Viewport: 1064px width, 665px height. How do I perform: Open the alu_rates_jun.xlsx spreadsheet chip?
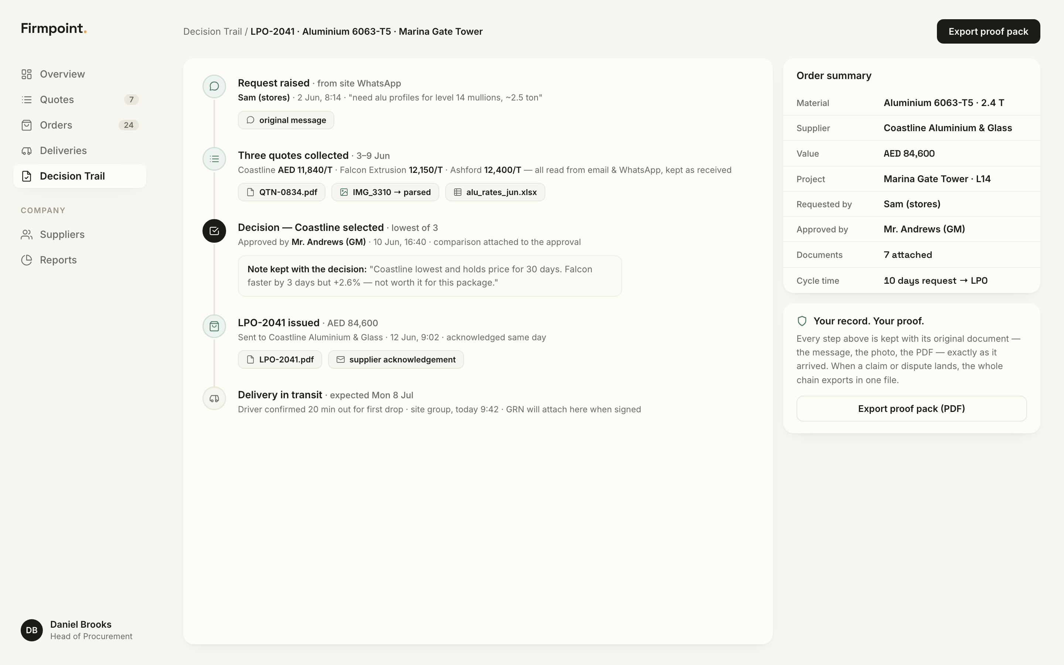(495, 192)
